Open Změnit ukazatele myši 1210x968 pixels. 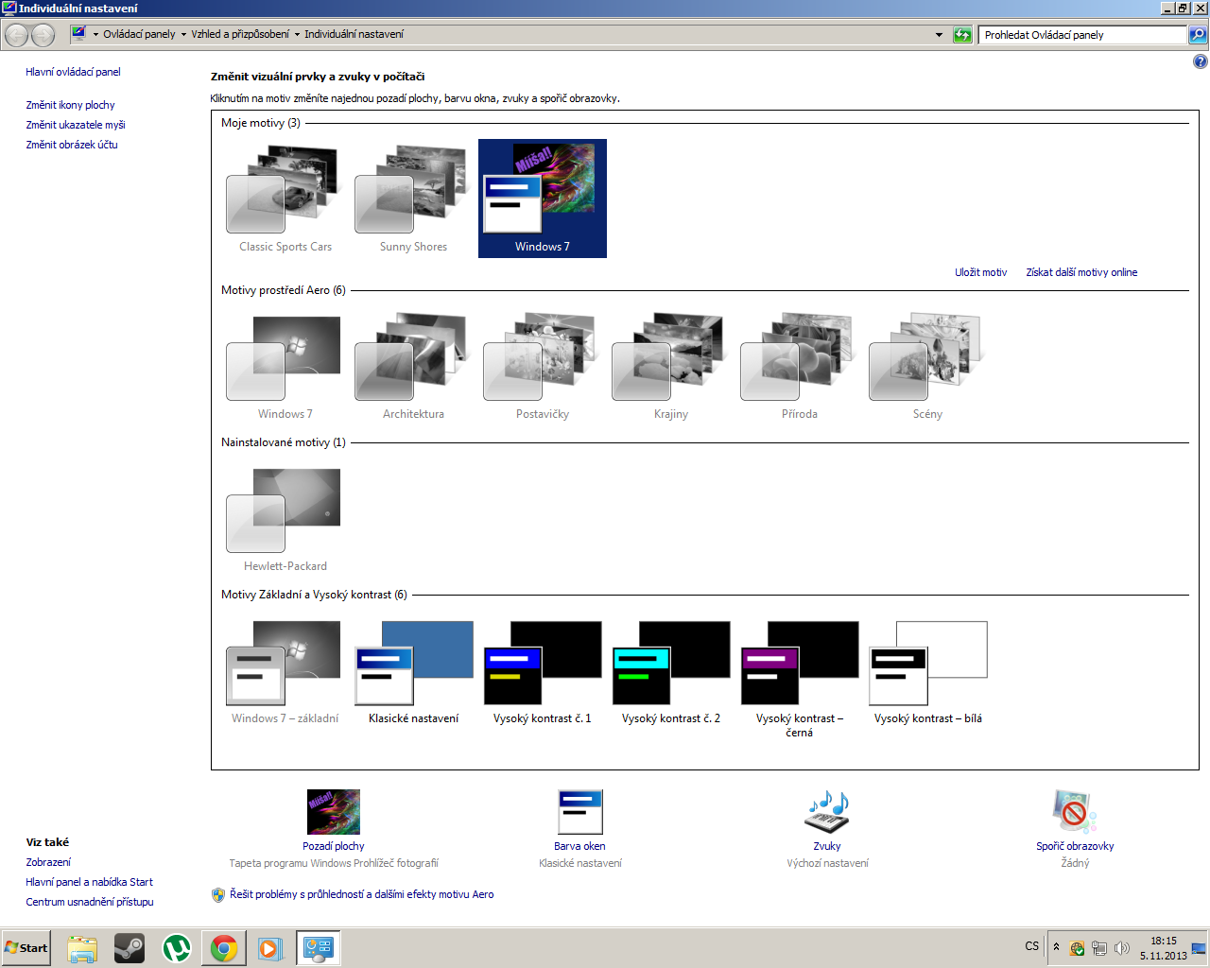[x=76, y=125]
